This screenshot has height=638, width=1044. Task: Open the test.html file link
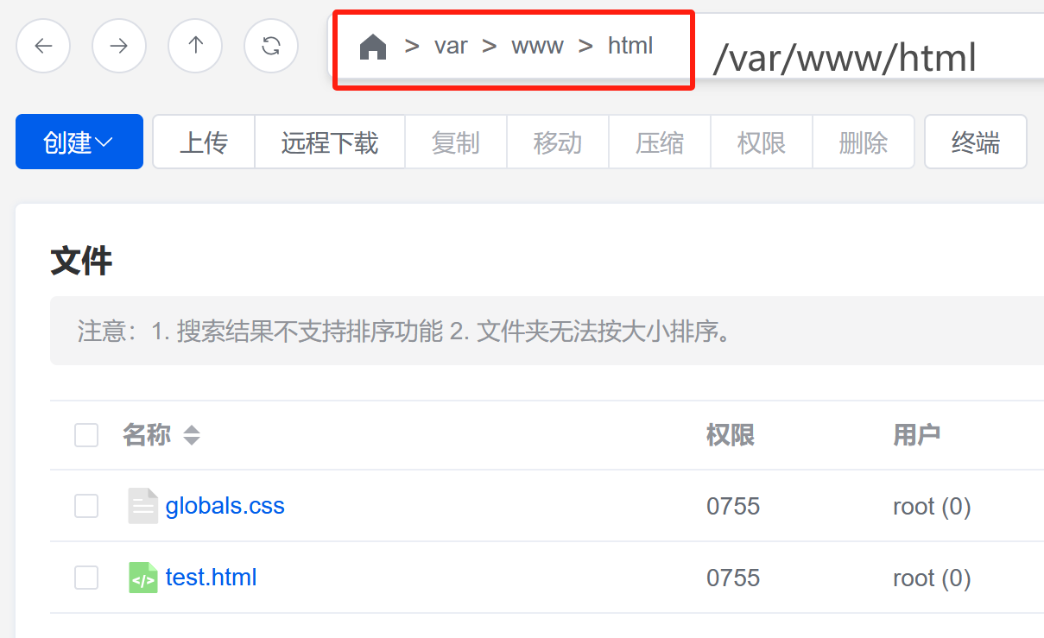(x=212, y=578)
